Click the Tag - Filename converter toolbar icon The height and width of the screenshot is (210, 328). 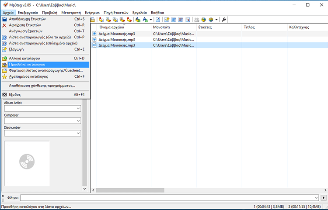pyautogui.click(x=101, y=20)
